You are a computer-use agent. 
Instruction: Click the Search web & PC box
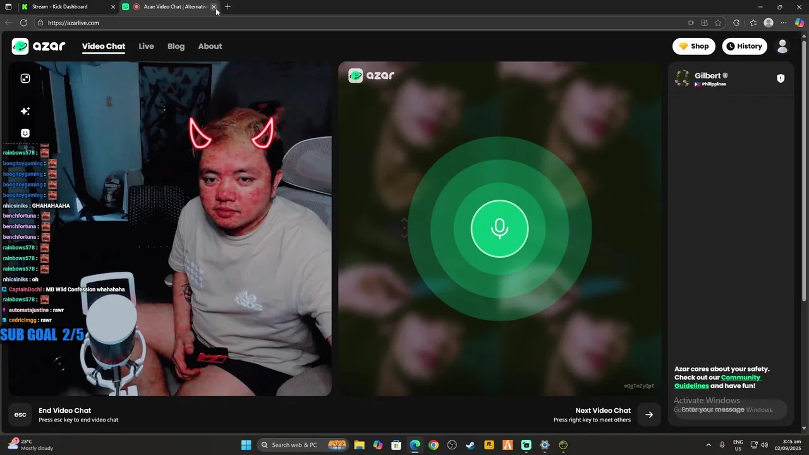(x=302, y=445)
